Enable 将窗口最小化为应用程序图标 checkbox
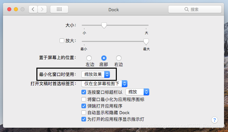The width and height of the screenshot is (228, 132). click(x=84, y=99)
